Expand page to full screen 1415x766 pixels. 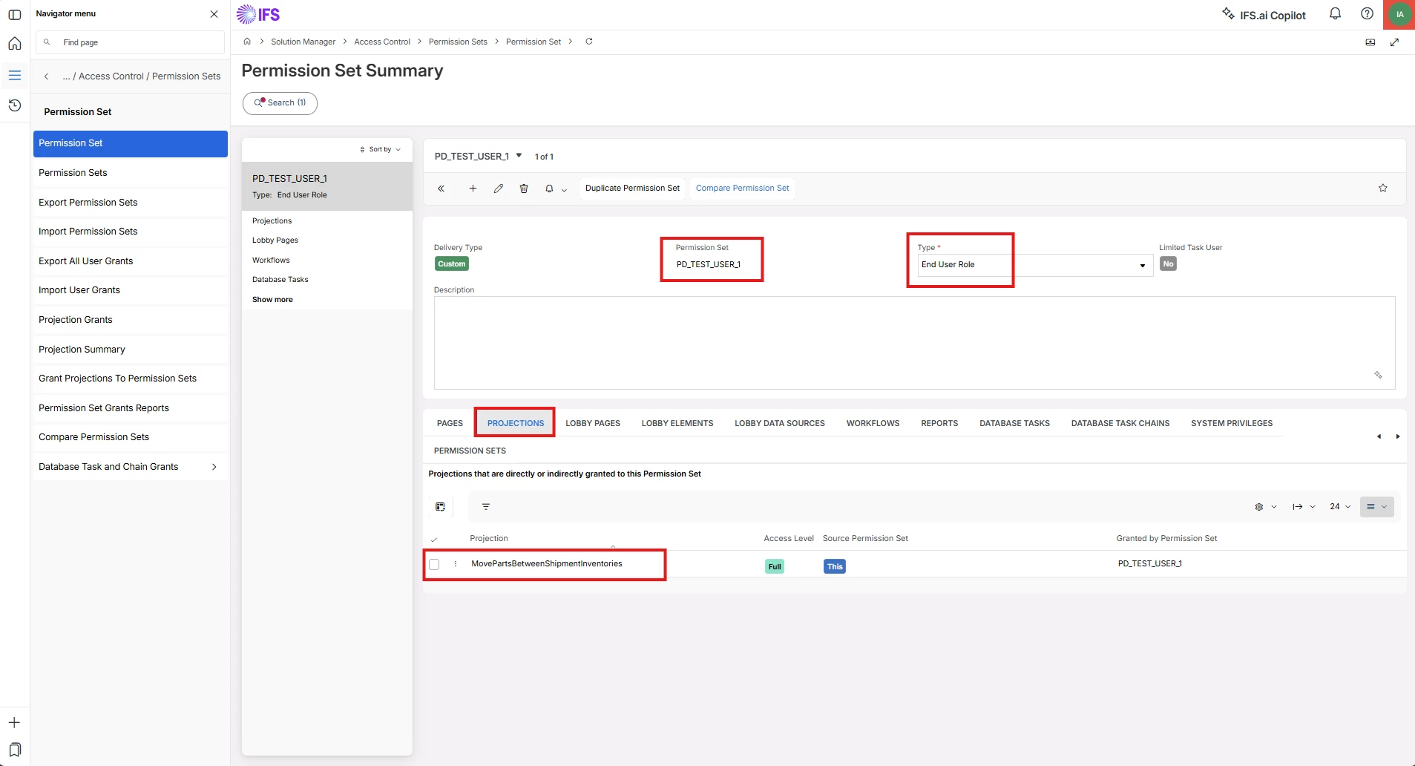coord(1394,42)
